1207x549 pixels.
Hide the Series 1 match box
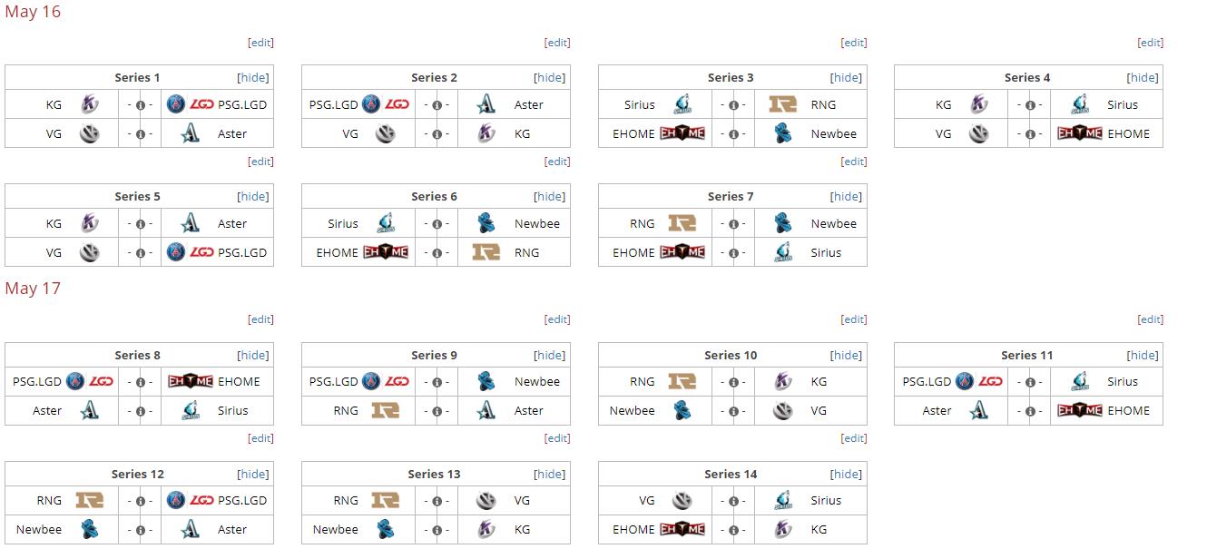[x=253, y=78]
